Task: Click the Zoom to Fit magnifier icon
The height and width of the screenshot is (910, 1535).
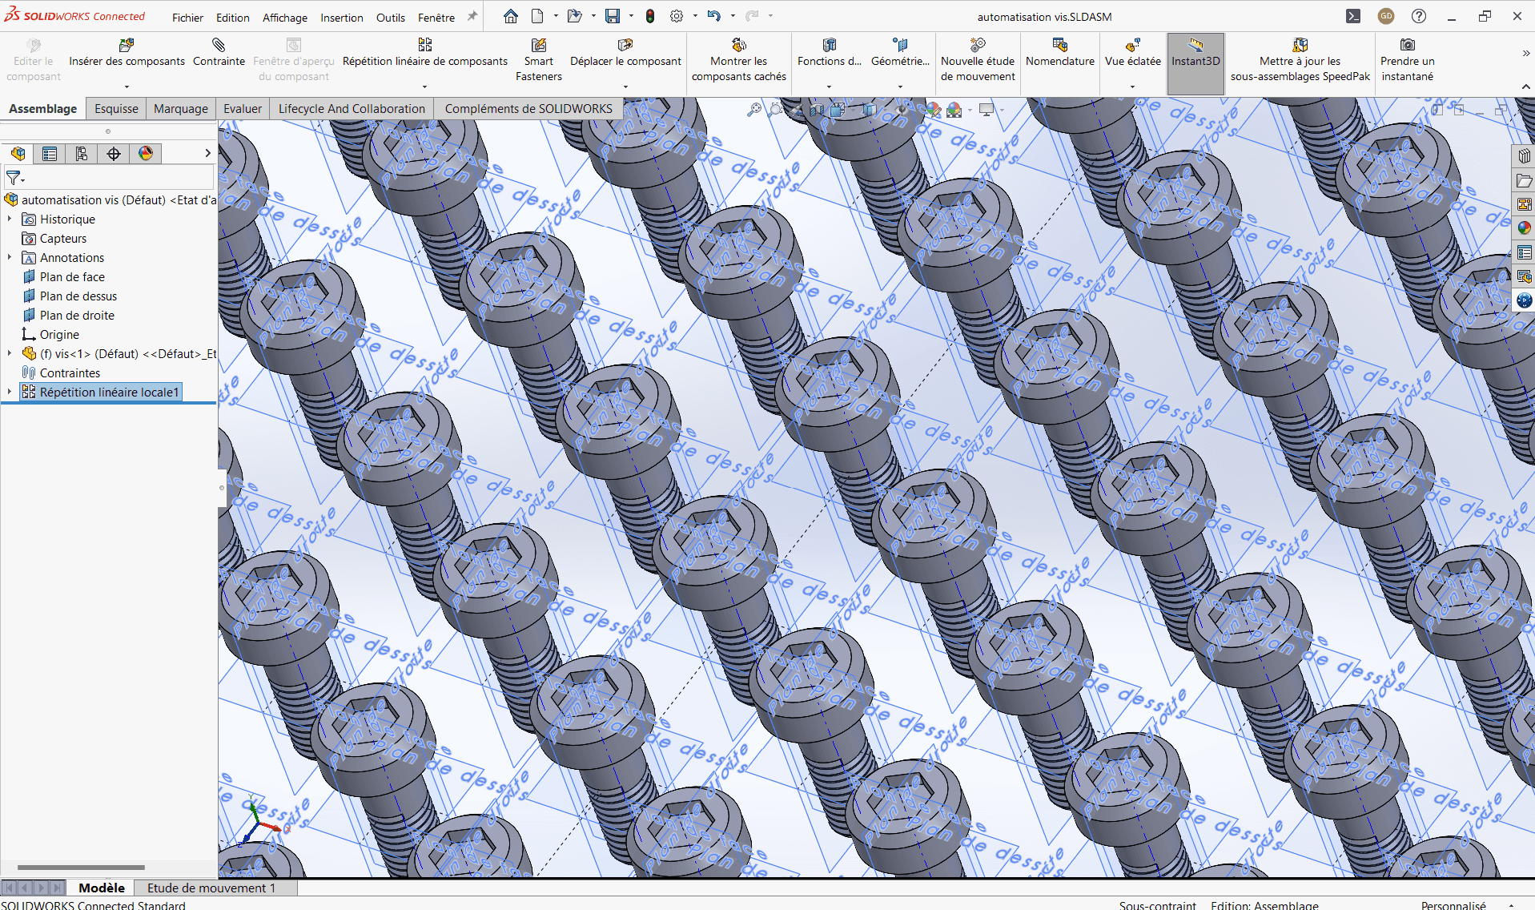Action: point(754,110)
